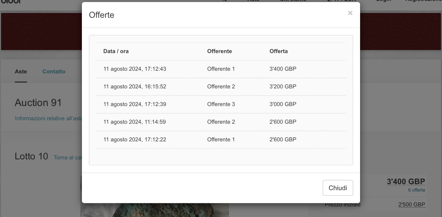Image resolution: width=442 pixels, height=217 pixels.
Task: Follow the Torna al catalogo link
Action: tap(68, 157)
